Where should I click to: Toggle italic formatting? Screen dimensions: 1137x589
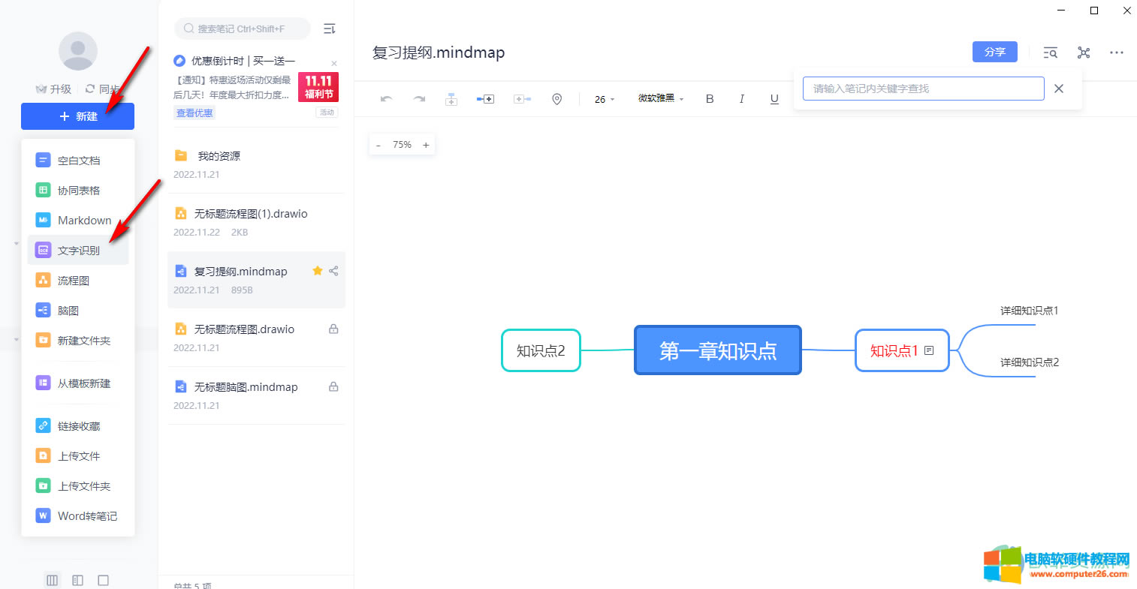coord(742,99)
